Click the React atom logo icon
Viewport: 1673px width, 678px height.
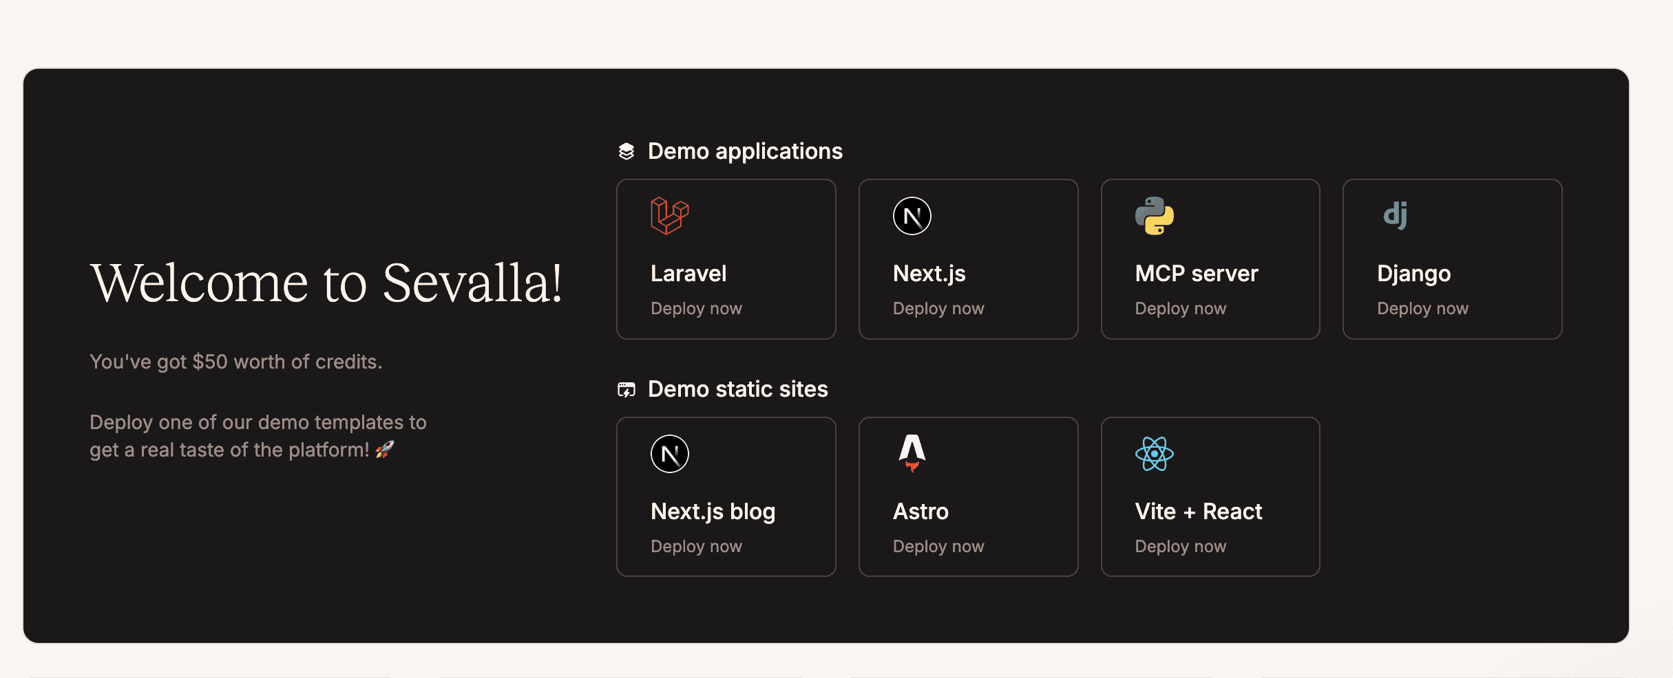pos(1154,454)
